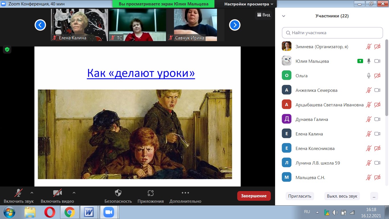Click the screen share icon next to Юлия Мальцева

click(360, 61)
